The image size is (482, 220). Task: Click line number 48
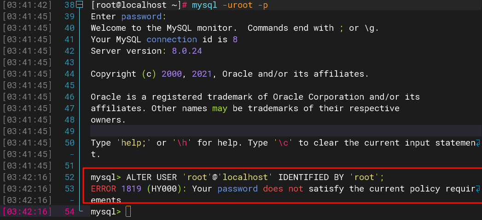(x=70, y=120)
